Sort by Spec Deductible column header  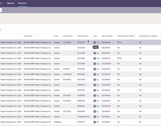107,36
